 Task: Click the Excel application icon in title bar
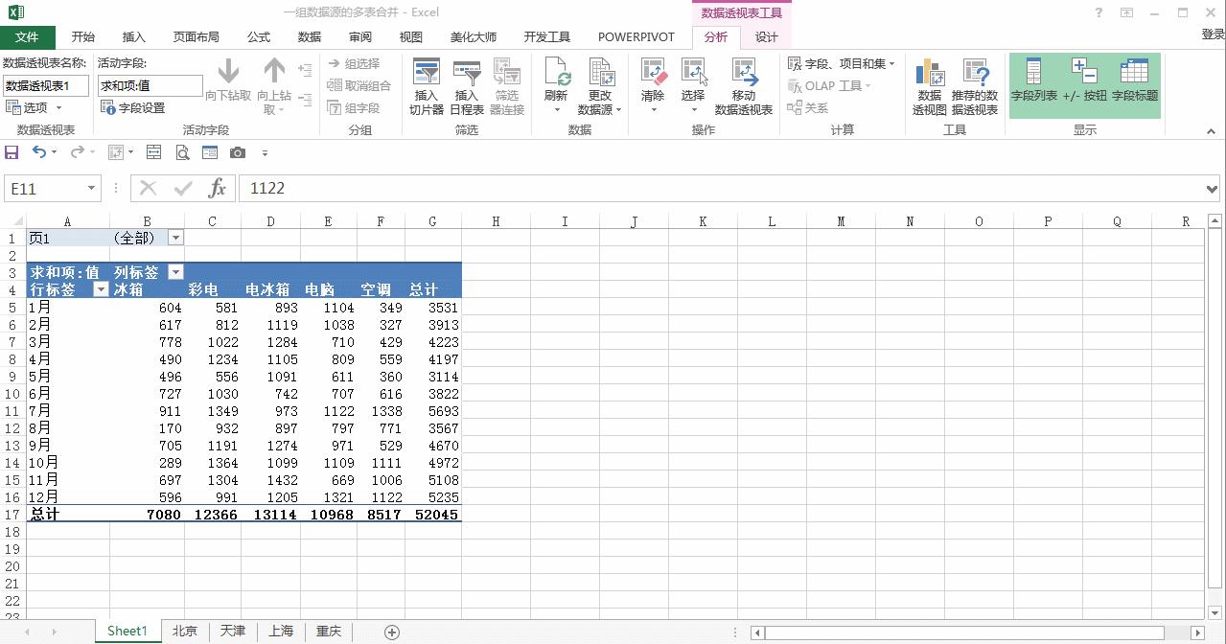pos(16,12)
